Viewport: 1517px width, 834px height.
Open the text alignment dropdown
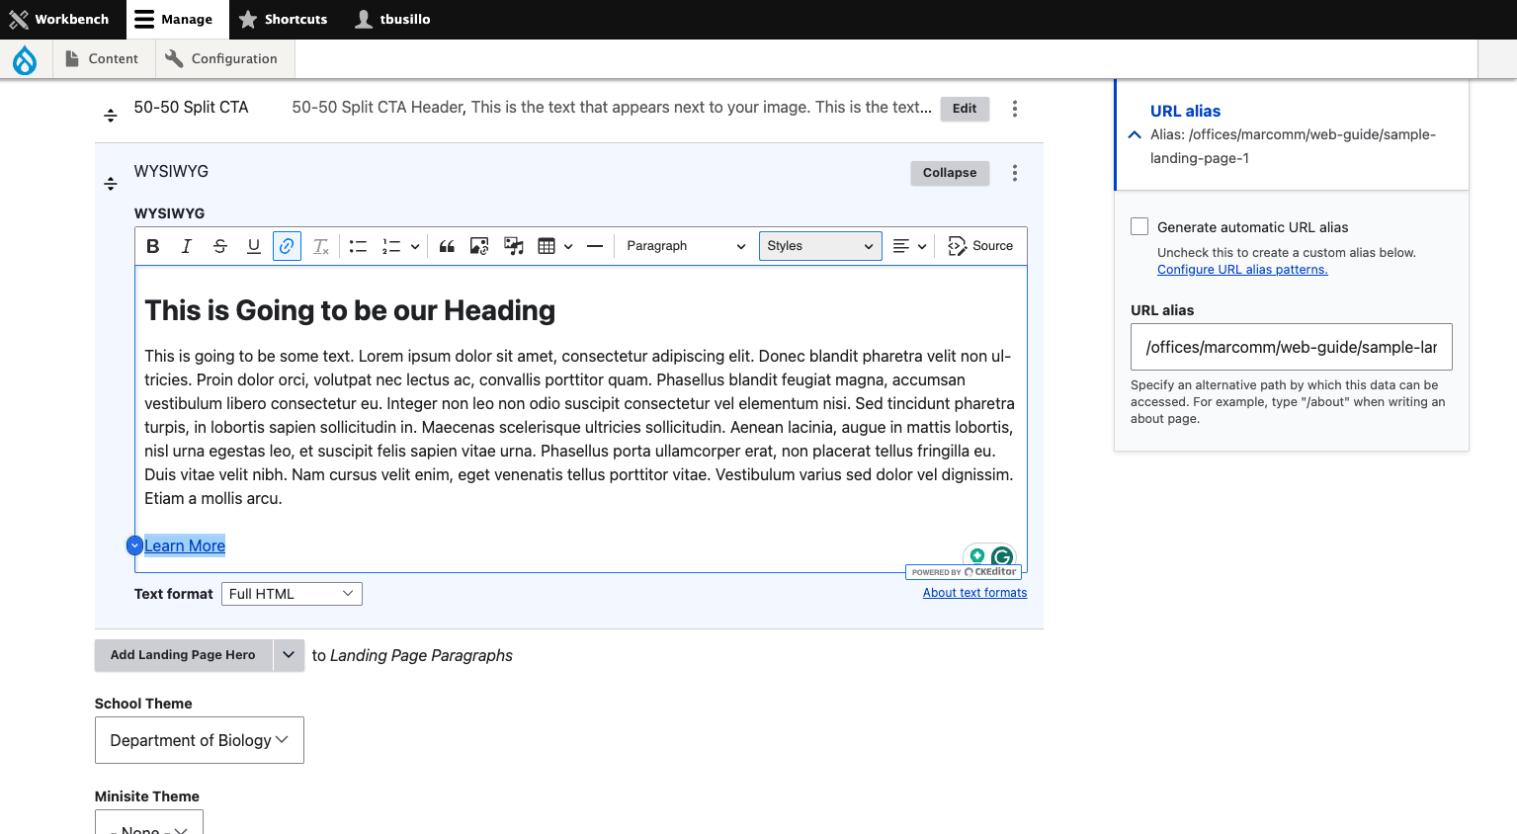(909, 246)
